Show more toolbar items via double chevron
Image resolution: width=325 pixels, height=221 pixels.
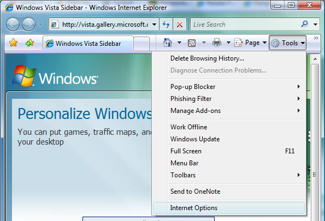pyautogui.click(x=316, y=38)
